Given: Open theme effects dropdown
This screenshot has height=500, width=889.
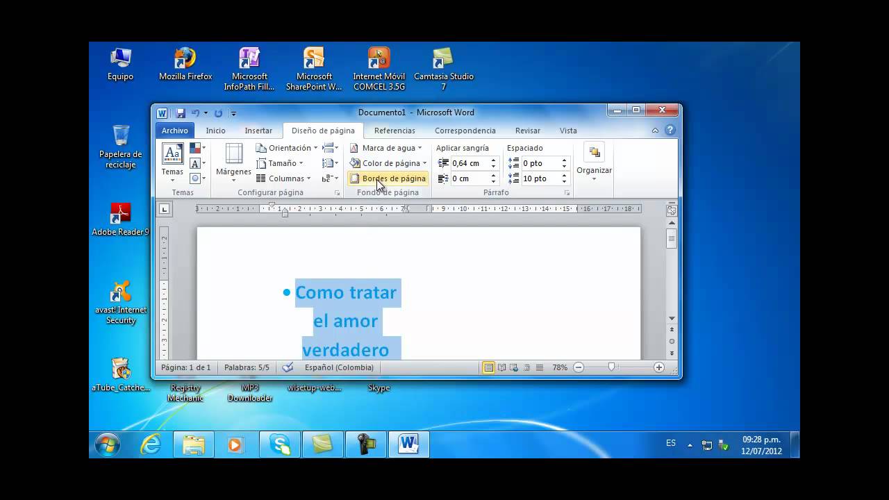Looking at the screenshot, I should pos(197,178).
